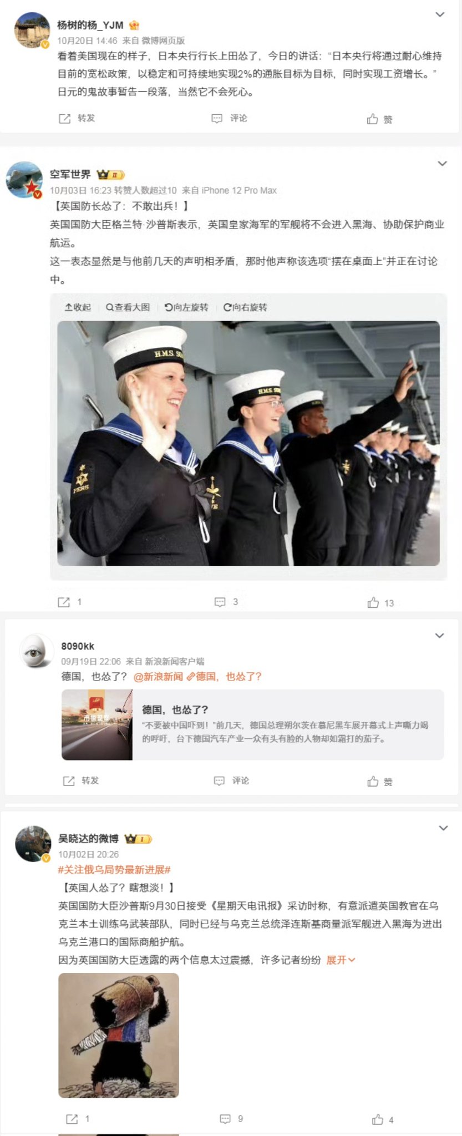Open post menu chevron for 杨树的杨_YJM
The image size is (462, 1136).
pyautogui.click(x=440, y=14)
